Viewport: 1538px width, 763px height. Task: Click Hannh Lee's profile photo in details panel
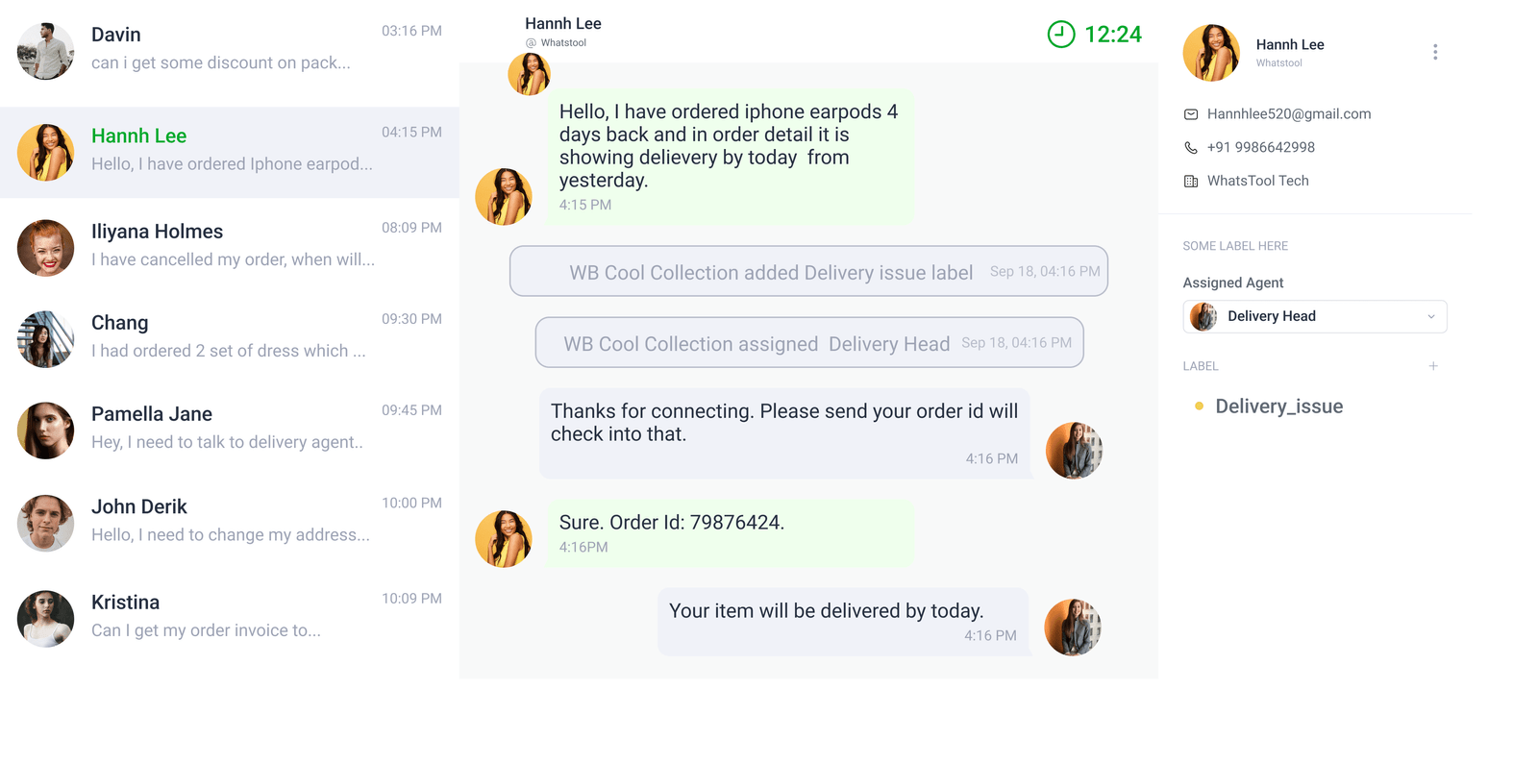(1211, 53)
